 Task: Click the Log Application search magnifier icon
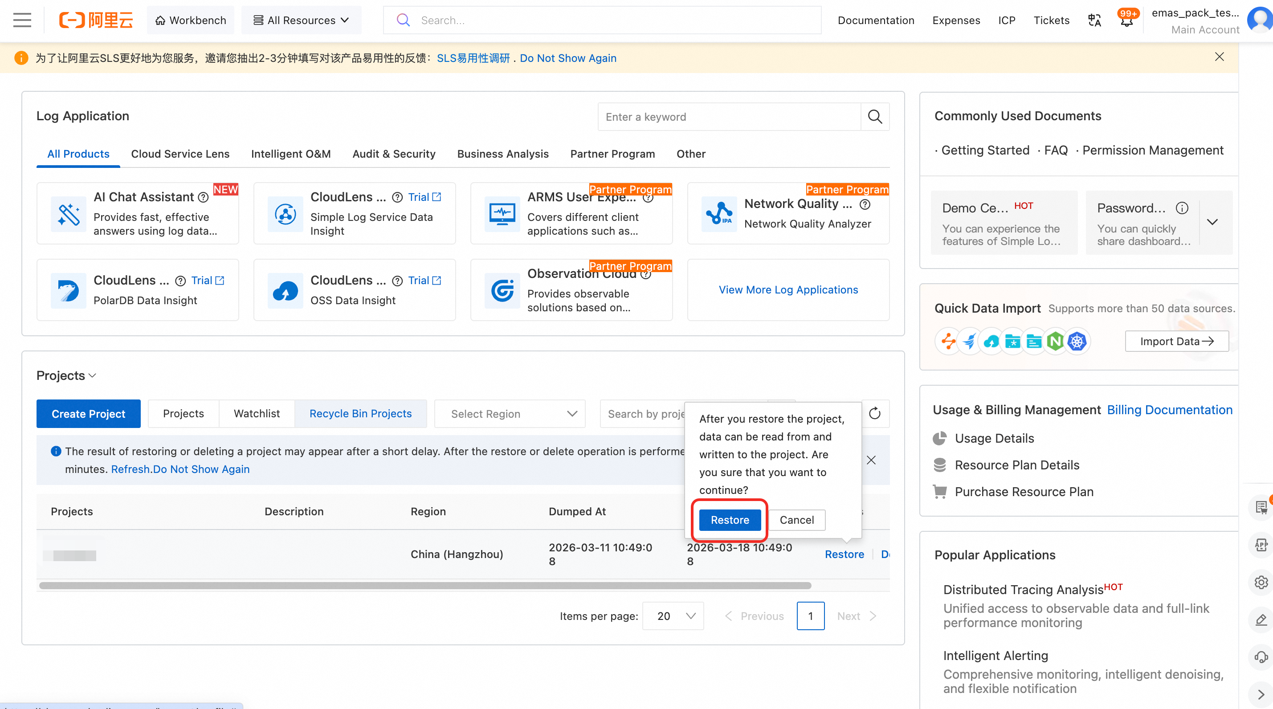tap(875, 117)
